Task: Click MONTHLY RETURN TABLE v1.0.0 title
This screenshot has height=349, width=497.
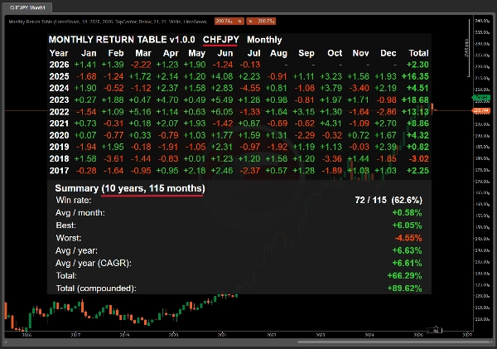Action: coord(122,40)
